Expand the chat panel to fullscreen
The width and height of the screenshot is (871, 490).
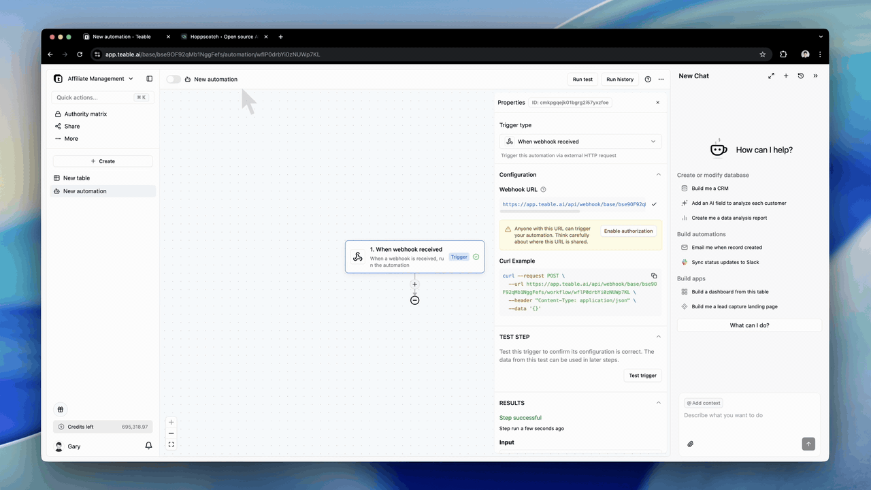coord(771,76)
